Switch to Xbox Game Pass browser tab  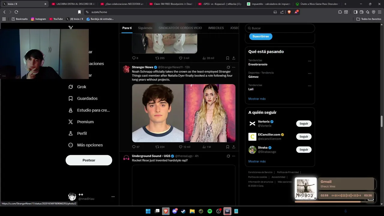pos(318,4)
